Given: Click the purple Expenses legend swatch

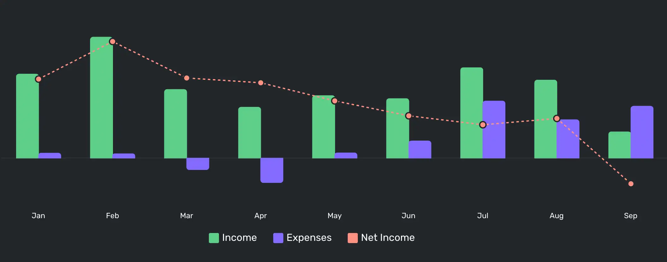Looking at the screenshot, I should 278,238.
